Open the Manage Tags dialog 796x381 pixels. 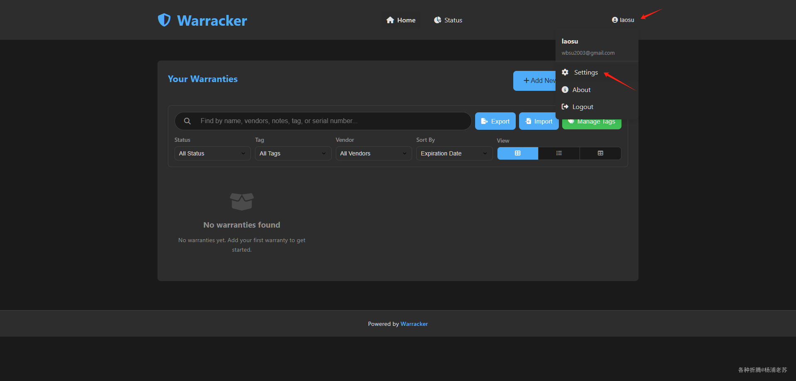tap(592, 124)
